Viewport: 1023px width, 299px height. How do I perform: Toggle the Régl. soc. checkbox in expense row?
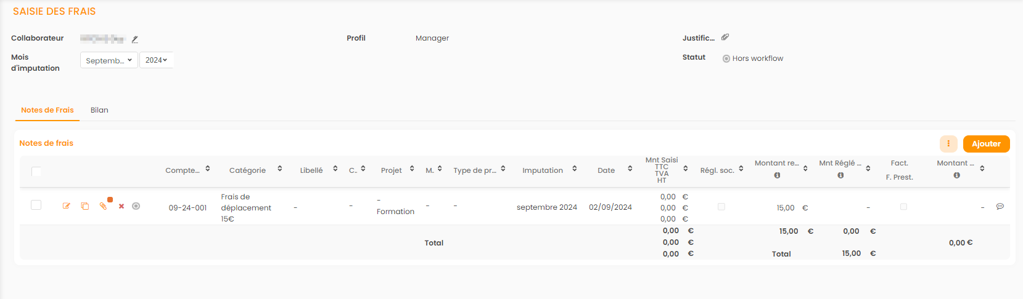coord(721,207)
